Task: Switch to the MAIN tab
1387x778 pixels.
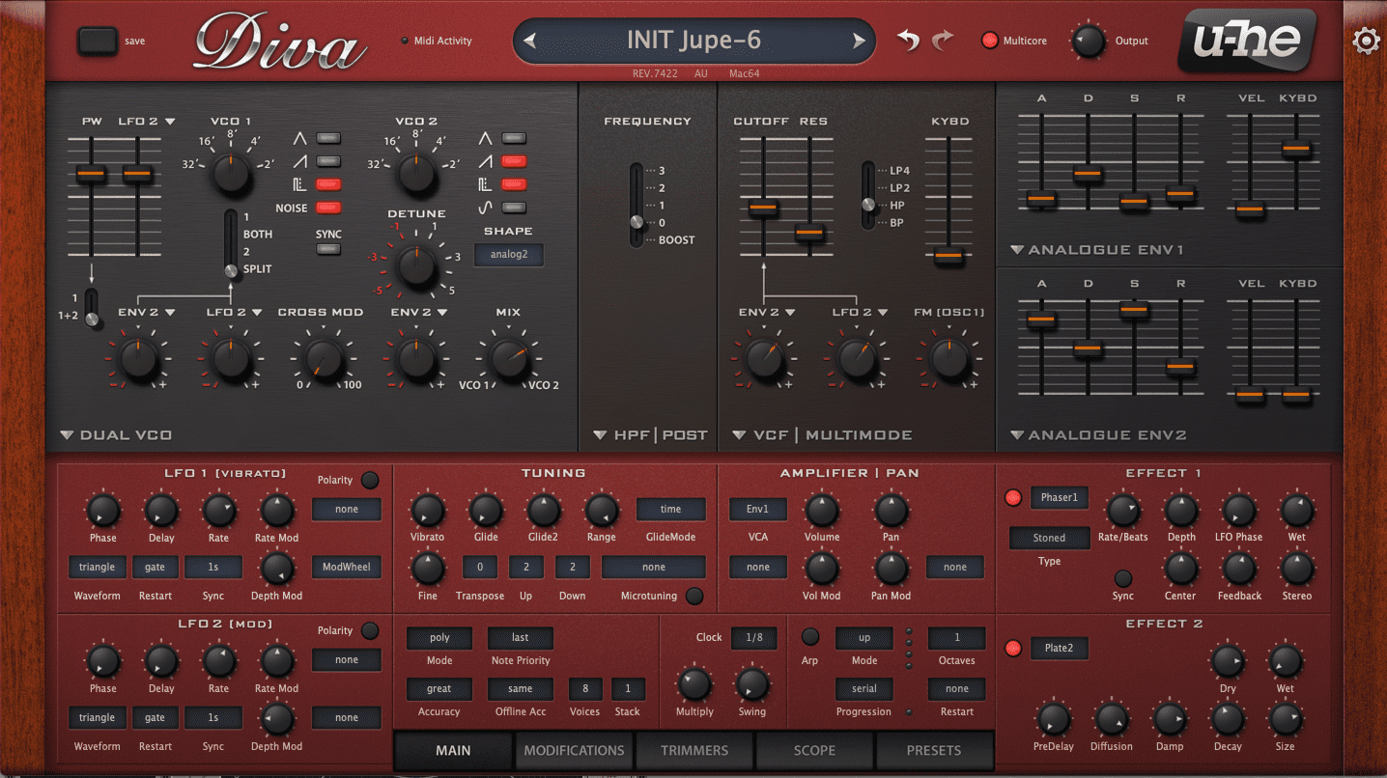Action: [x=453, y=750]
